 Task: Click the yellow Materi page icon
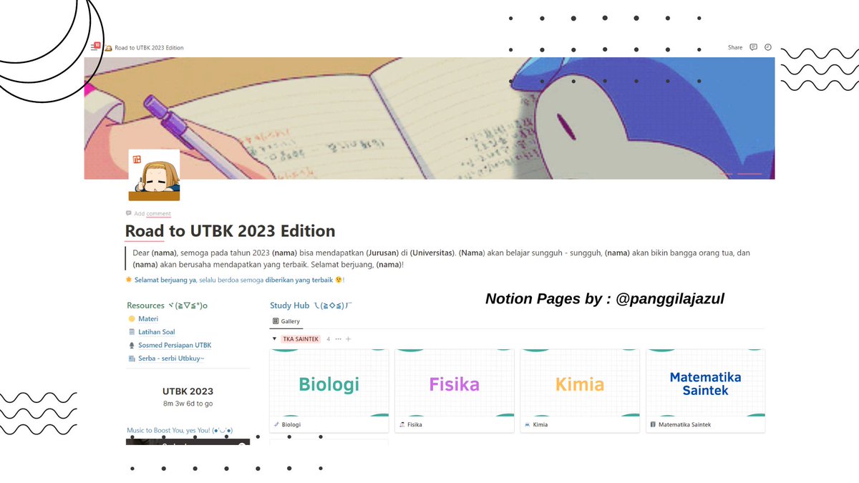tap(131, 318)
